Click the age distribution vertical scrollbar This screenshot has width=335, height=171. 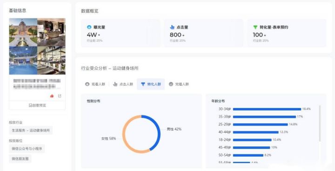click(x=320, y=123)
